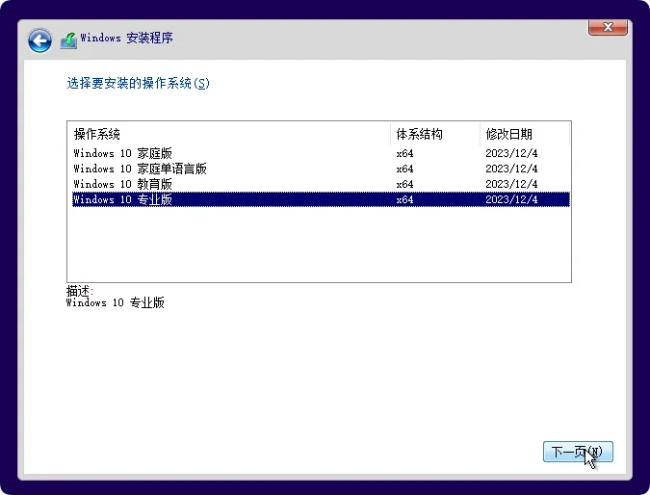650x495 pixels.
Task: Select Windows 10 家庭版 from the list
Action: tap(322, 153)
